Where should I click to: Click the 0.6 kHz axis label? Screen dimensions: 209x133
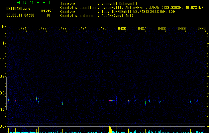(x=3, y=126)
